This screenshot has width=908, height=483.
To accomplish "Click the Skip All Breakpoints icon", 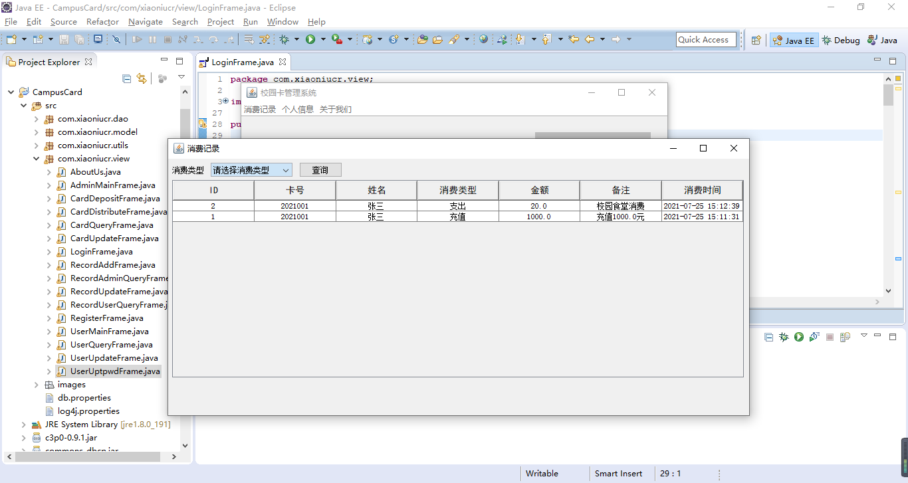I will coord(116,39).
